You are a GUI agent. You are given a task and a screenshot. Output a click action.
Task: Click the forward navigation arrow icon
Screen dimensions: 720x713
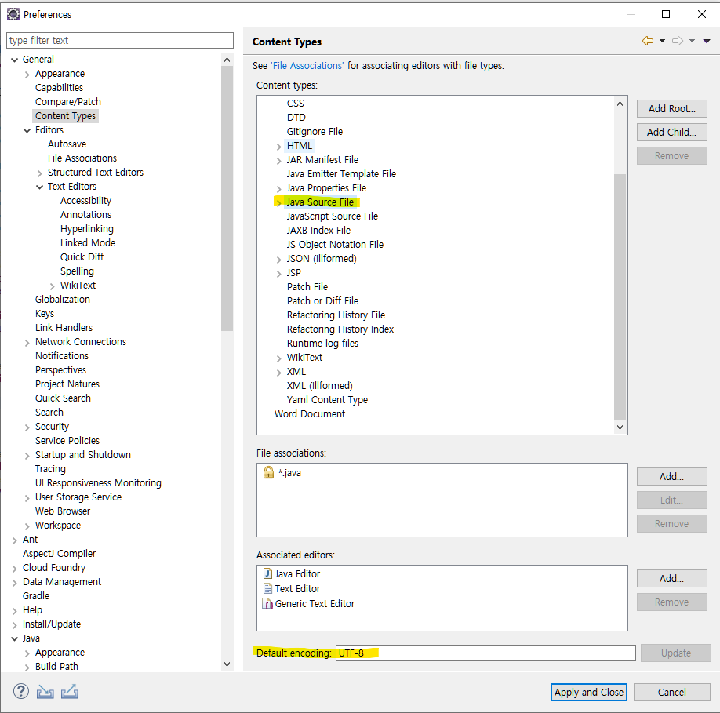pos(678,41)
